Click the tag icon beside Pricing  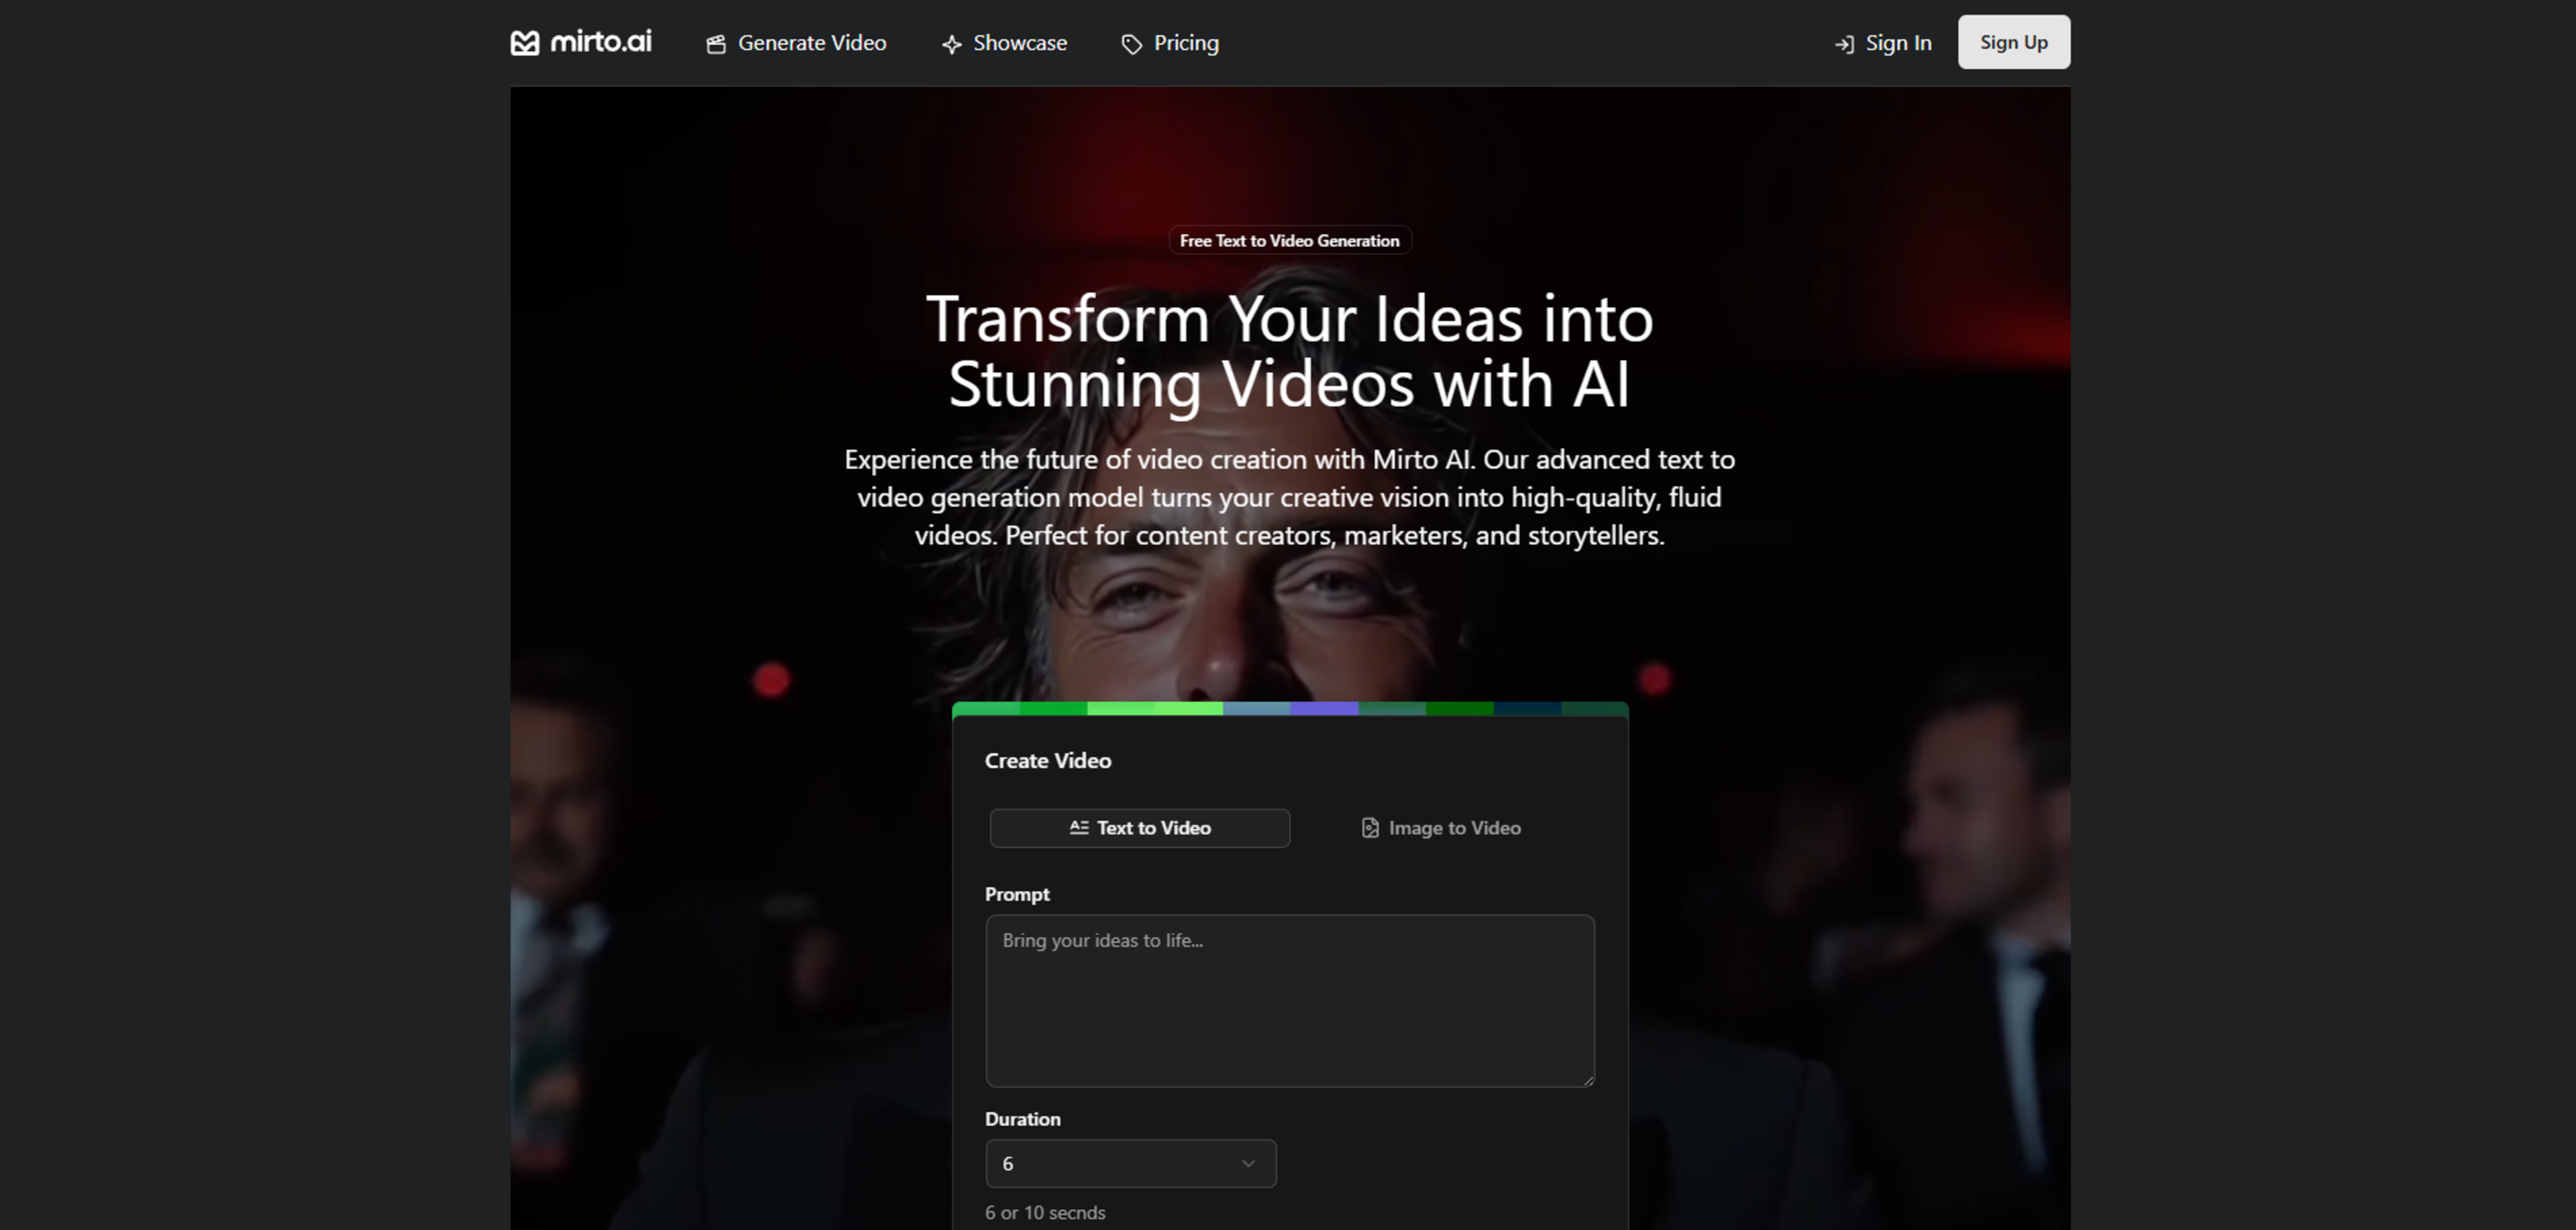(1131, 44)
